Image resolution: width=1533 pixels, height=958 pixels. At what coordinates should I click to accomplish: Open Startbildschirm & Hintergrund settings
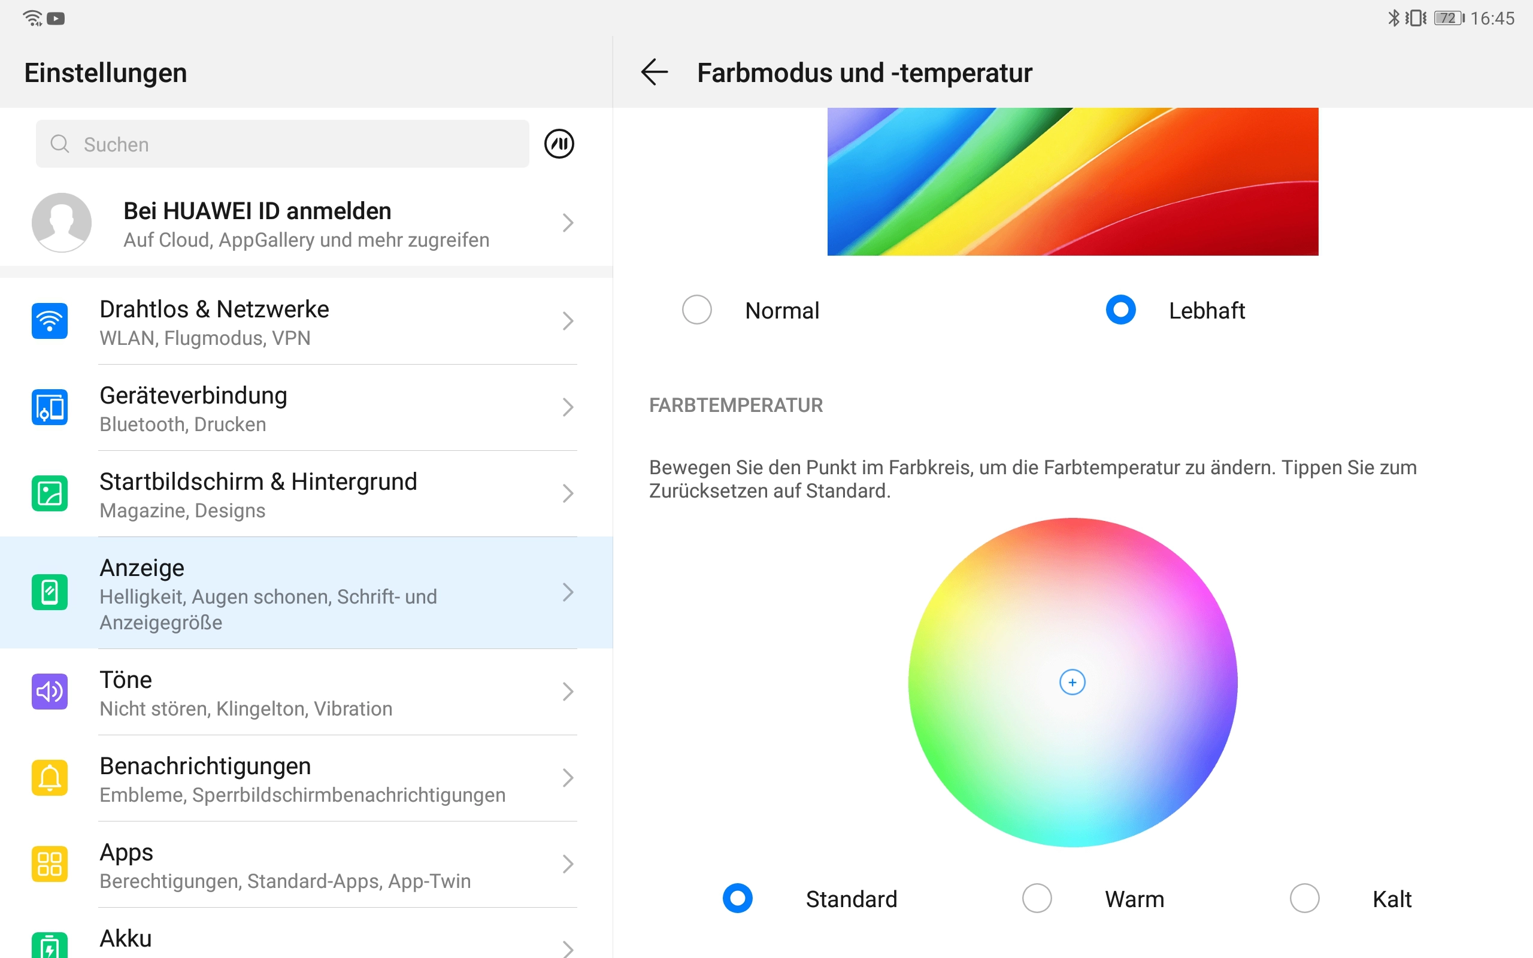(306, 493)
